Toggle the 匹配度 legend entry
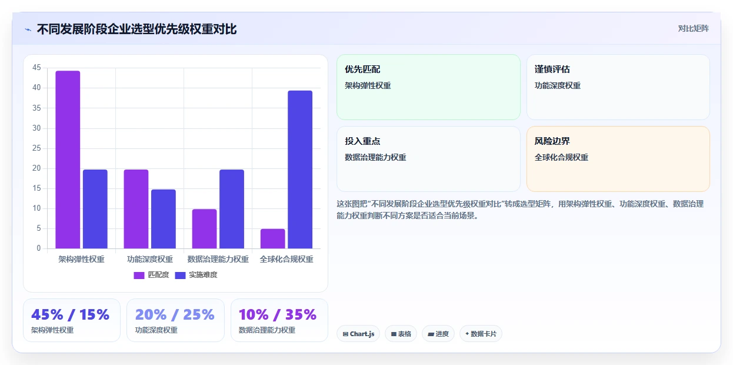The width and height of the screenshot is (733, 365). 151,275
